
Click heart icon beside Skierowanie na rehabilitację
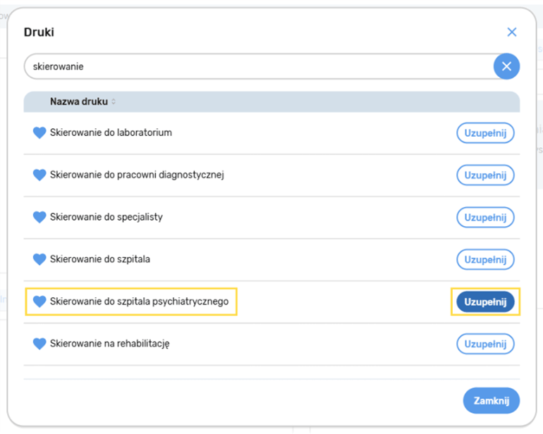pyautogui.click(x=39, y=344)
